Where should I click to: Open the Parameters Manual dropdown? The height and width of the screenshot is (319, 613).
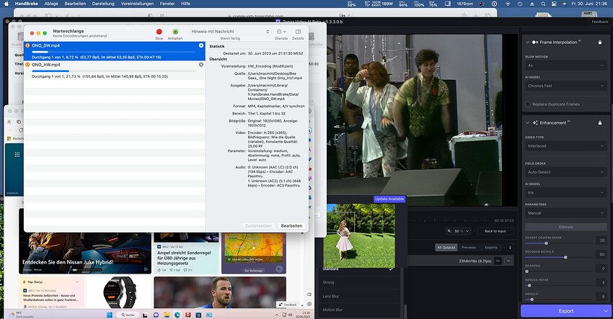[565, 213]
